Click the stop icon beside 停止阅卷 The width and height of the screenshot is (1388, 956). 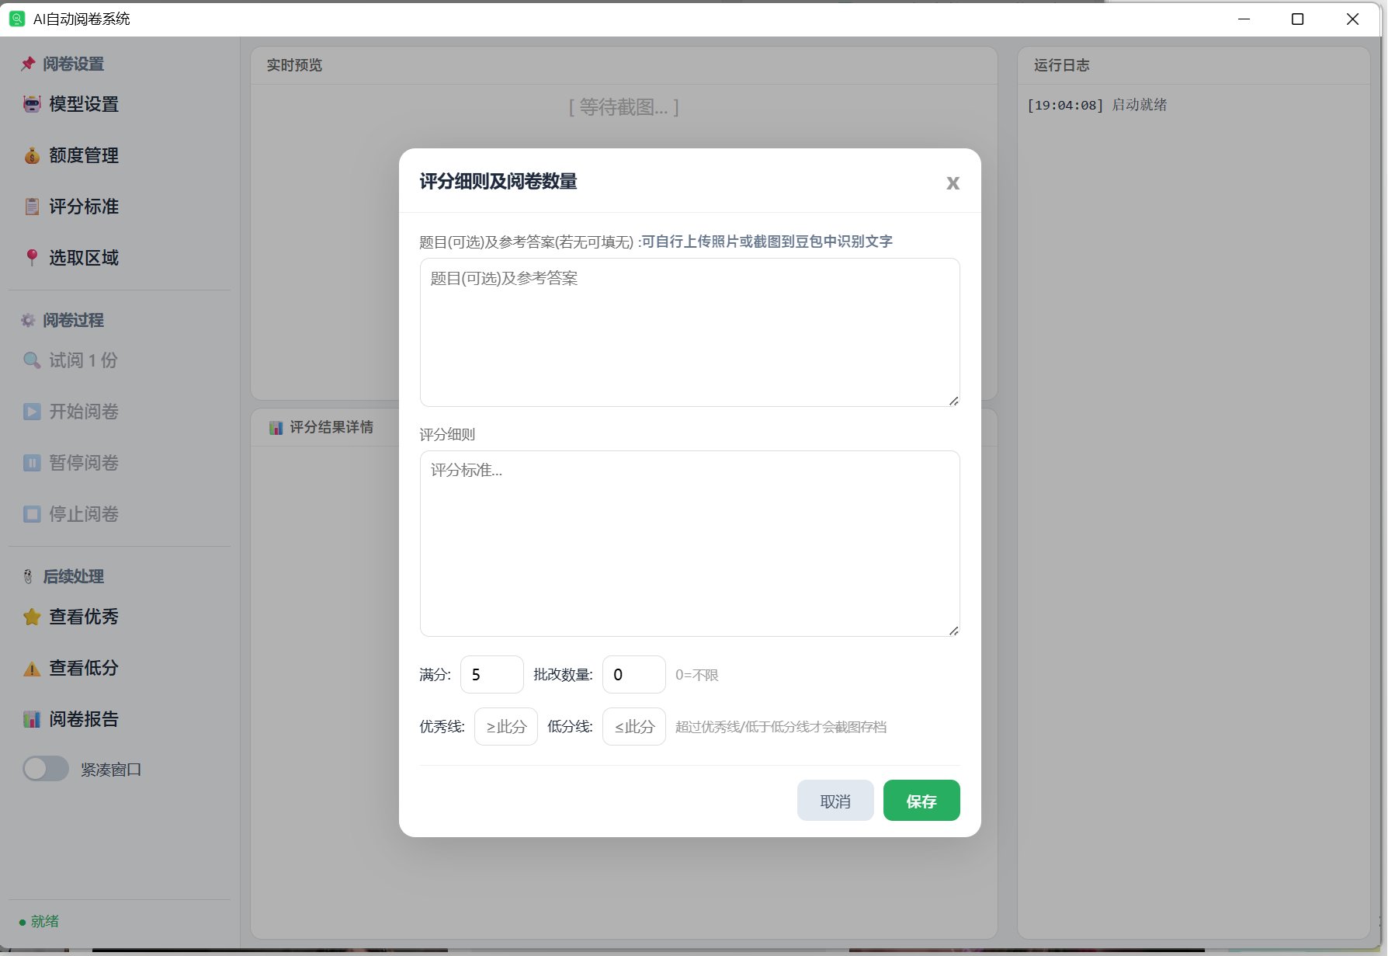click(32, 514)
